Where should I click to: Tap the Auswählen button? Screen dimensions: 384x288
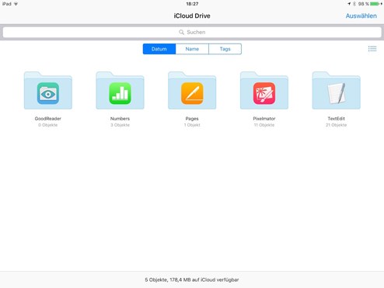click(361, 16)
